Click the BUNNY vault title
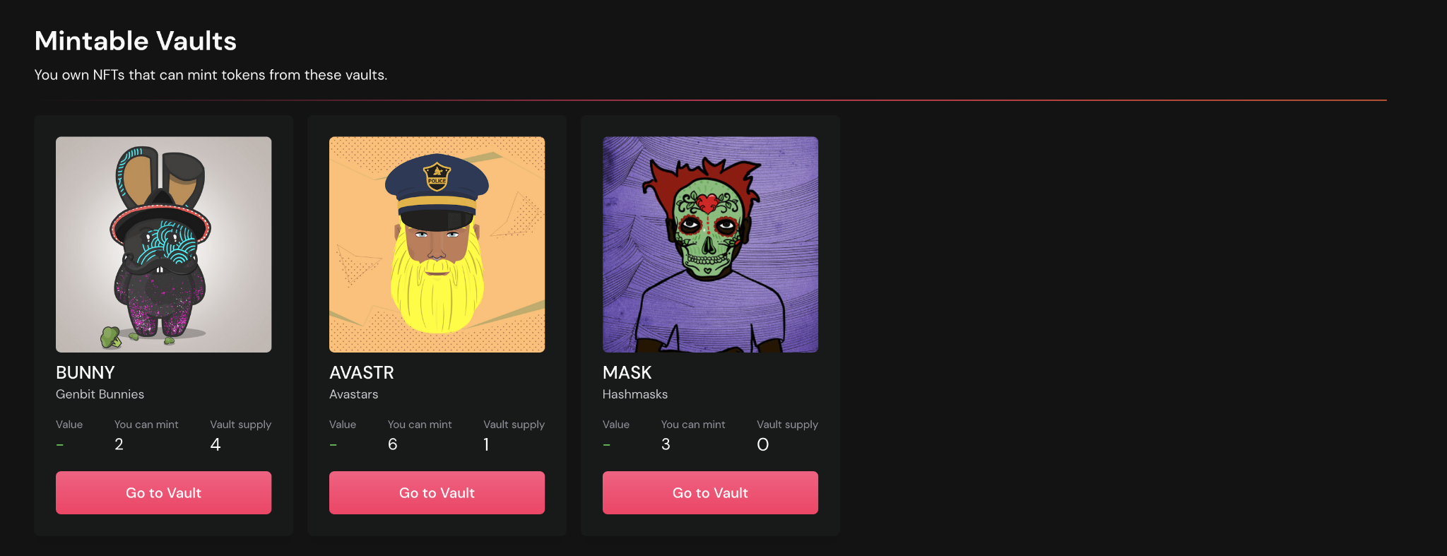 [x=85, y=372]
